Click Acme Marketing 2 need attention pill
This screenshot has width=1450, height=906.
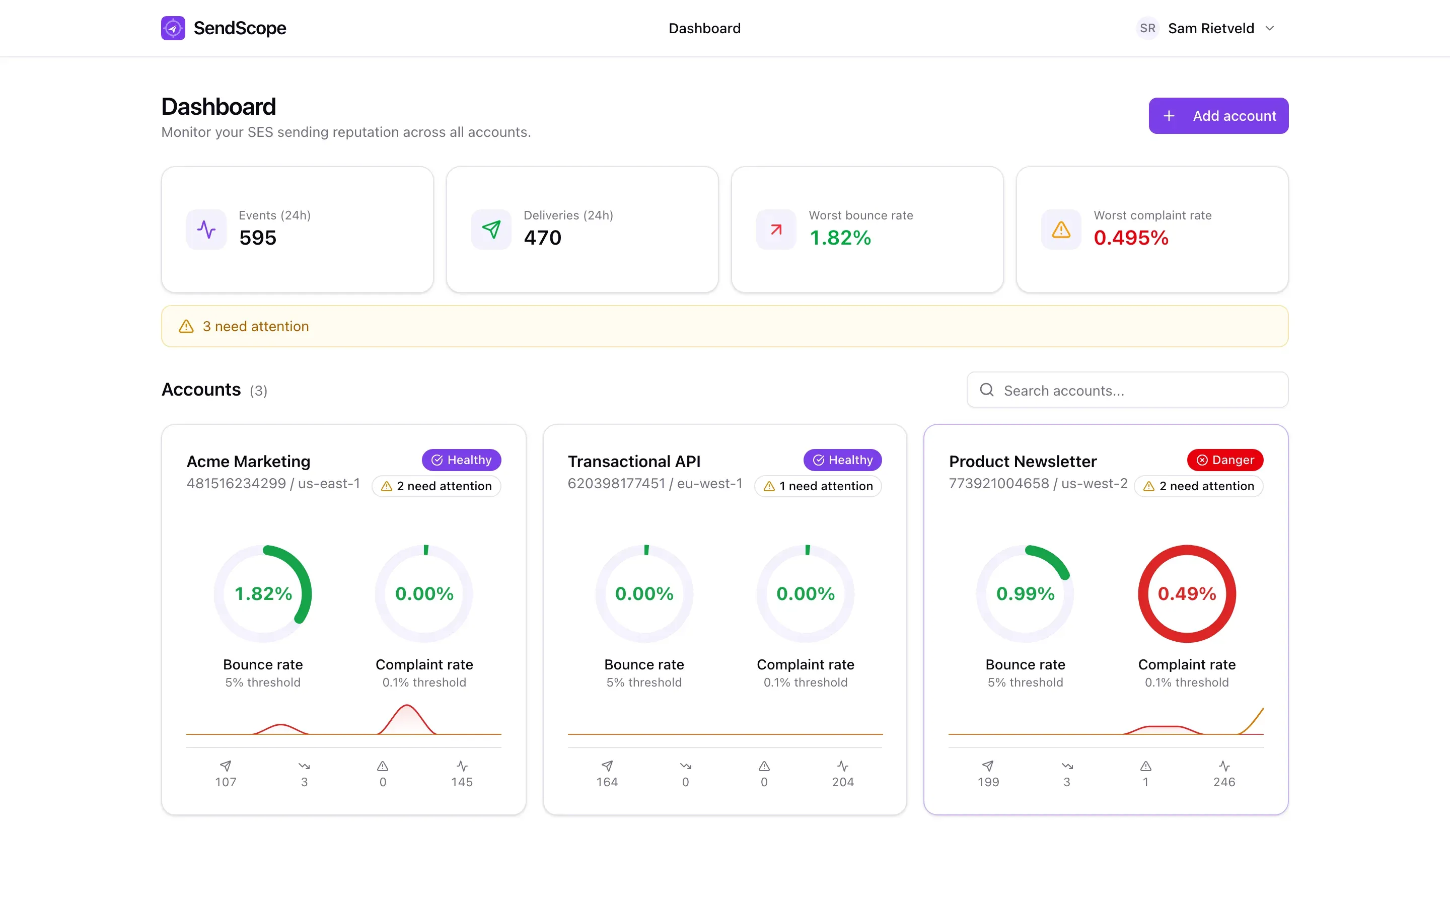pos(436,486)
